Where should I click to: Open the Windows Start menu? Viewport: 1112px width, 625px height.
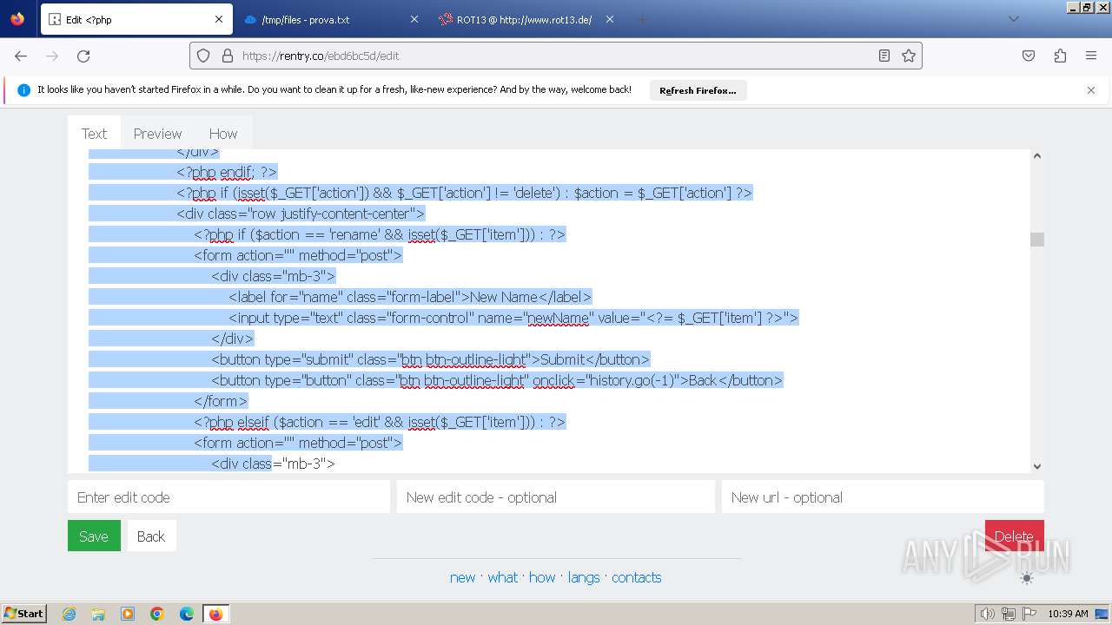[x=23, y=613]
